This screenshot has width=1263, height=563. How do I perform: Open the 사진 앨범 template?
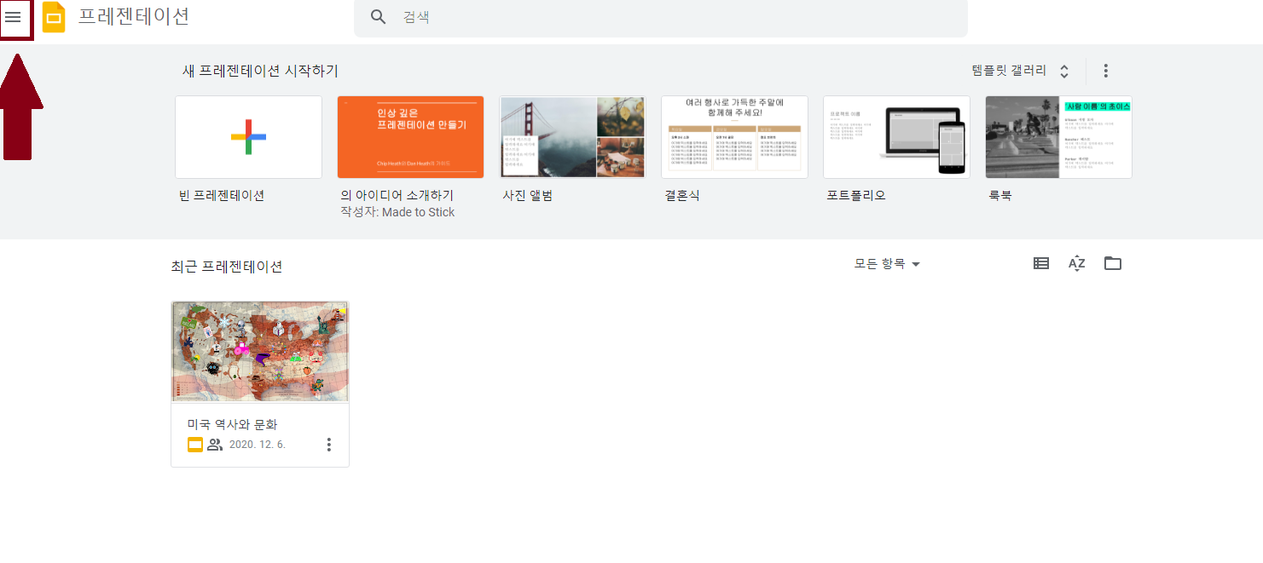[572, 137]
